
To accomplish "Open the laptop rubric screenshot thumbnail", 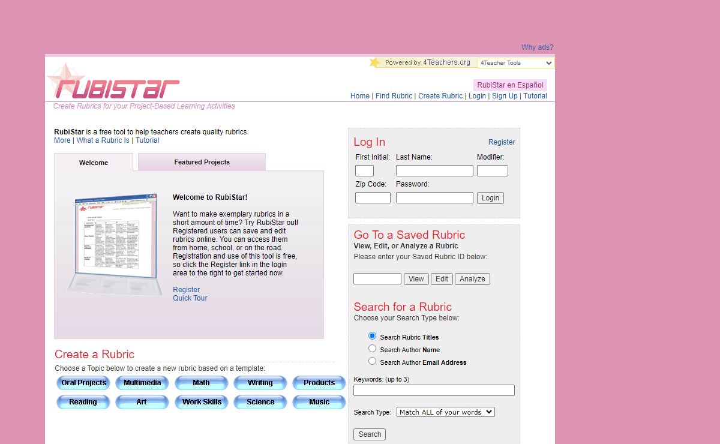I will (x=115, y=244).
